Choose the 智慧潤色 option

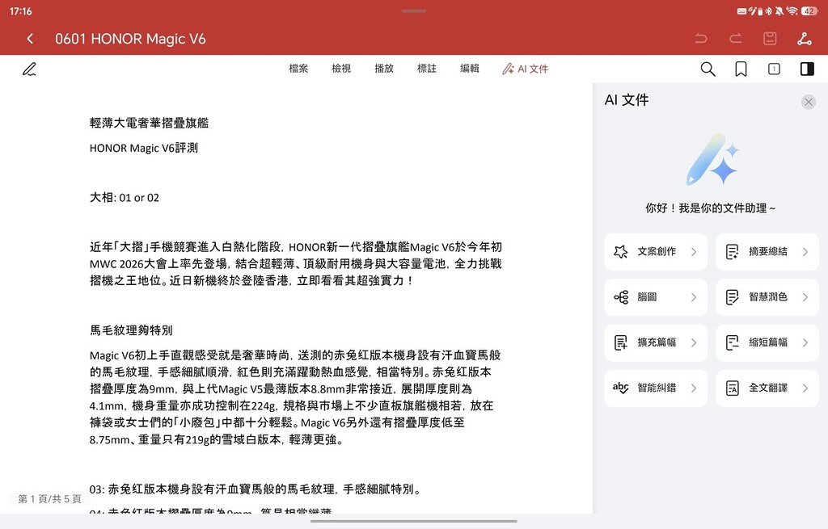click(x=767, y=297)
